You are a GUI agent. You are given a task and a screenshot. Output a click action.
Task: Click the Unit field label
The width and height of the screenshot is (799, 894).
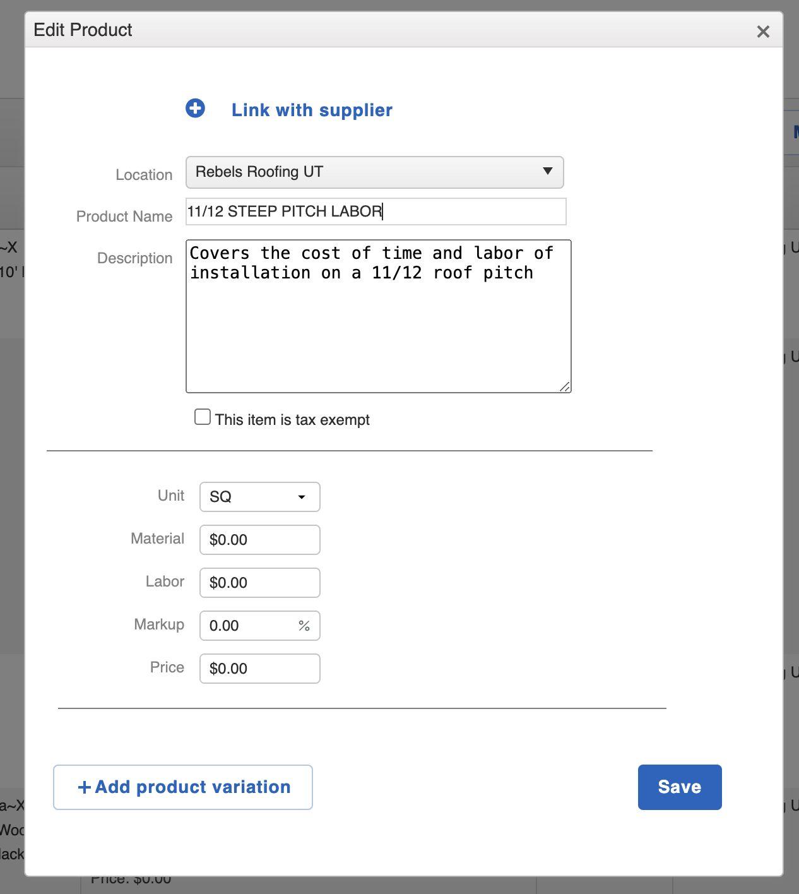click(x=171, y=496)
